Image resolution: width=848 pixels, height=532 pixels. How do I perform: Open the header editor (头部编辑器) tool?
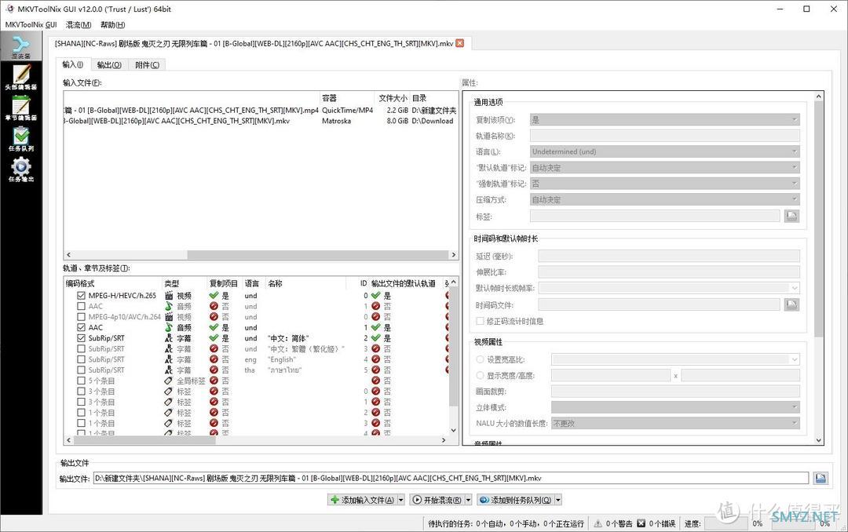(21, 77)
